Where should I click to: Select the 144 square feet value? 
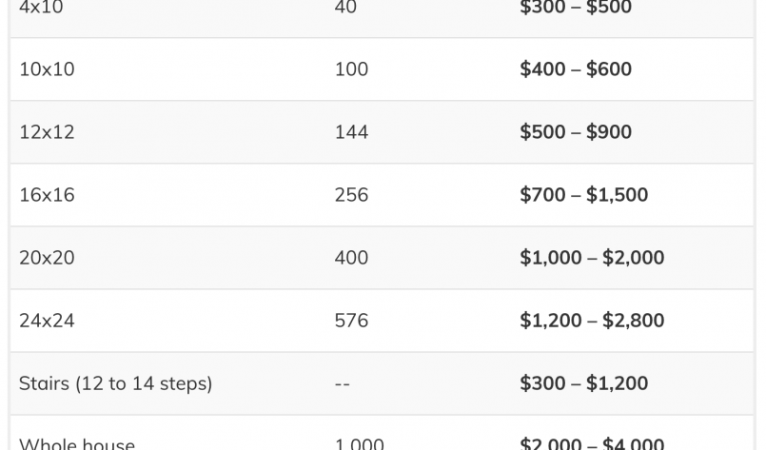351,132
